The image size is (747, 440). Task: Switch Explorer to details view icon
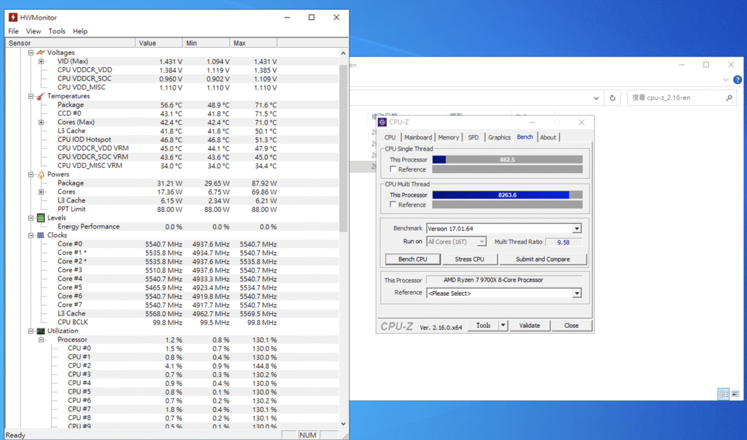[x=723, y=394]
